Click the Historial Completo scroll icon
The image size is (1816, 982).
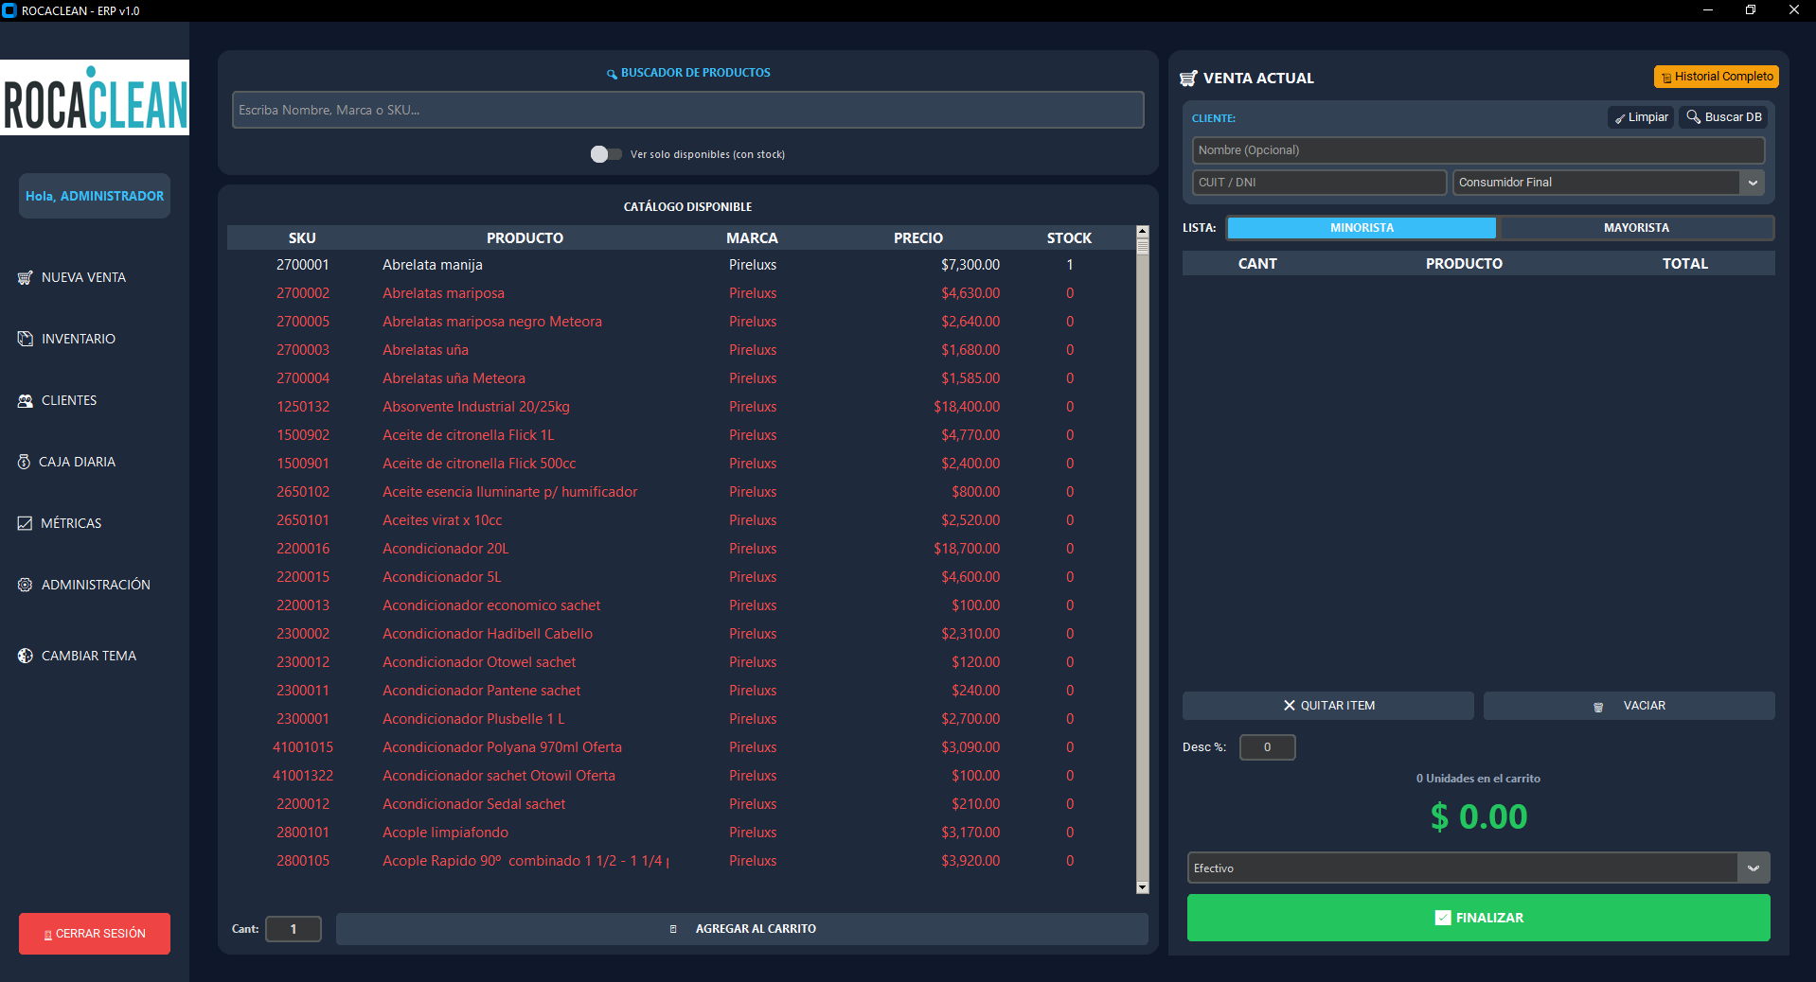[1666, 78]
